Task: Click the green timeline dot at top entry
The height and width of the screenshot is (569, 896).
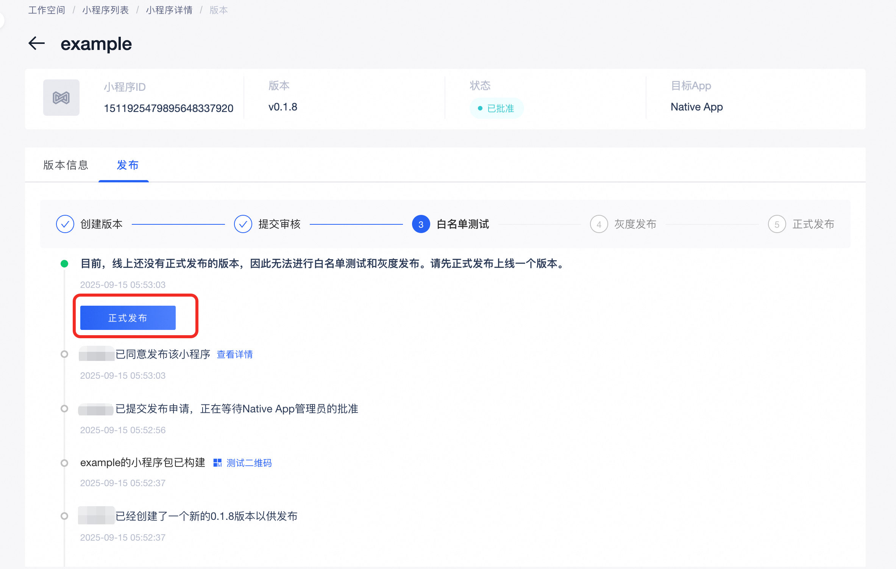Action: coord(64,264)
